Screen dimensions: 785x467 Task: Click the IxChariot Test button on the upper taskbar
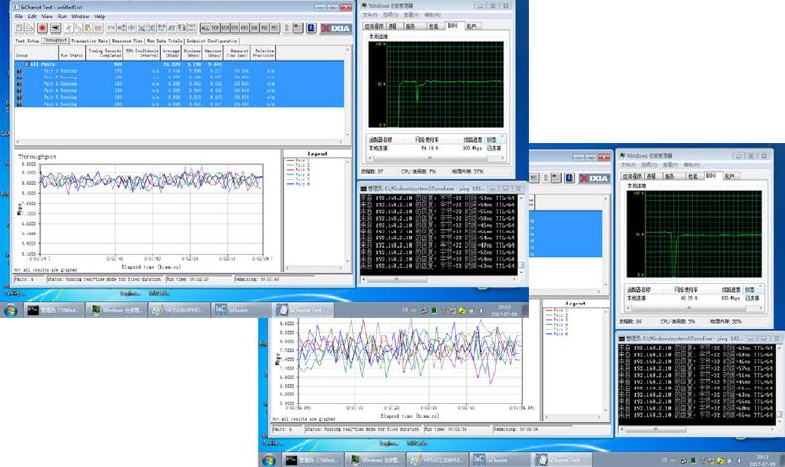coord(302,310)
